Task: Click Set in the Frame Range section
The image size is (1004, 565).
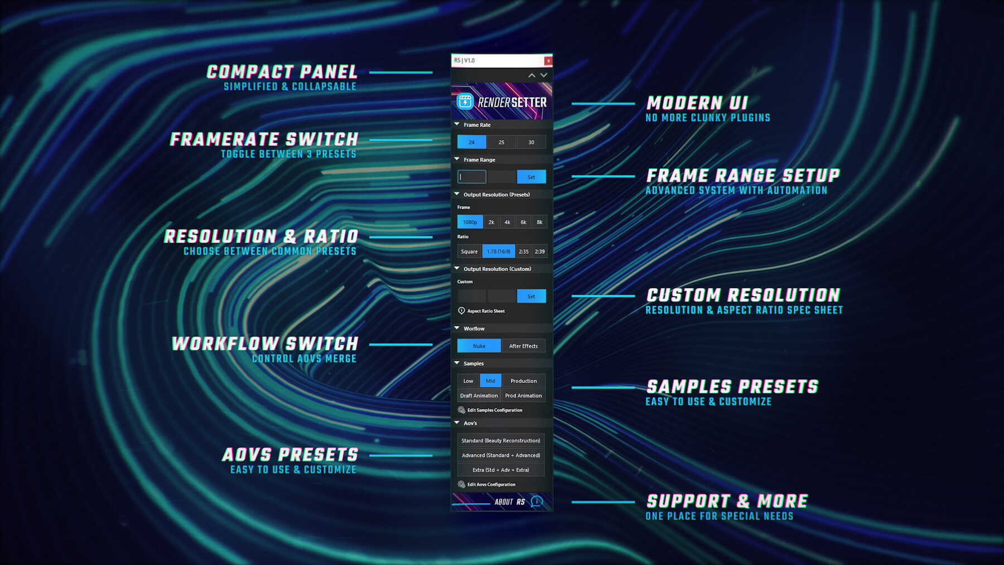Action: click(532, 177)
